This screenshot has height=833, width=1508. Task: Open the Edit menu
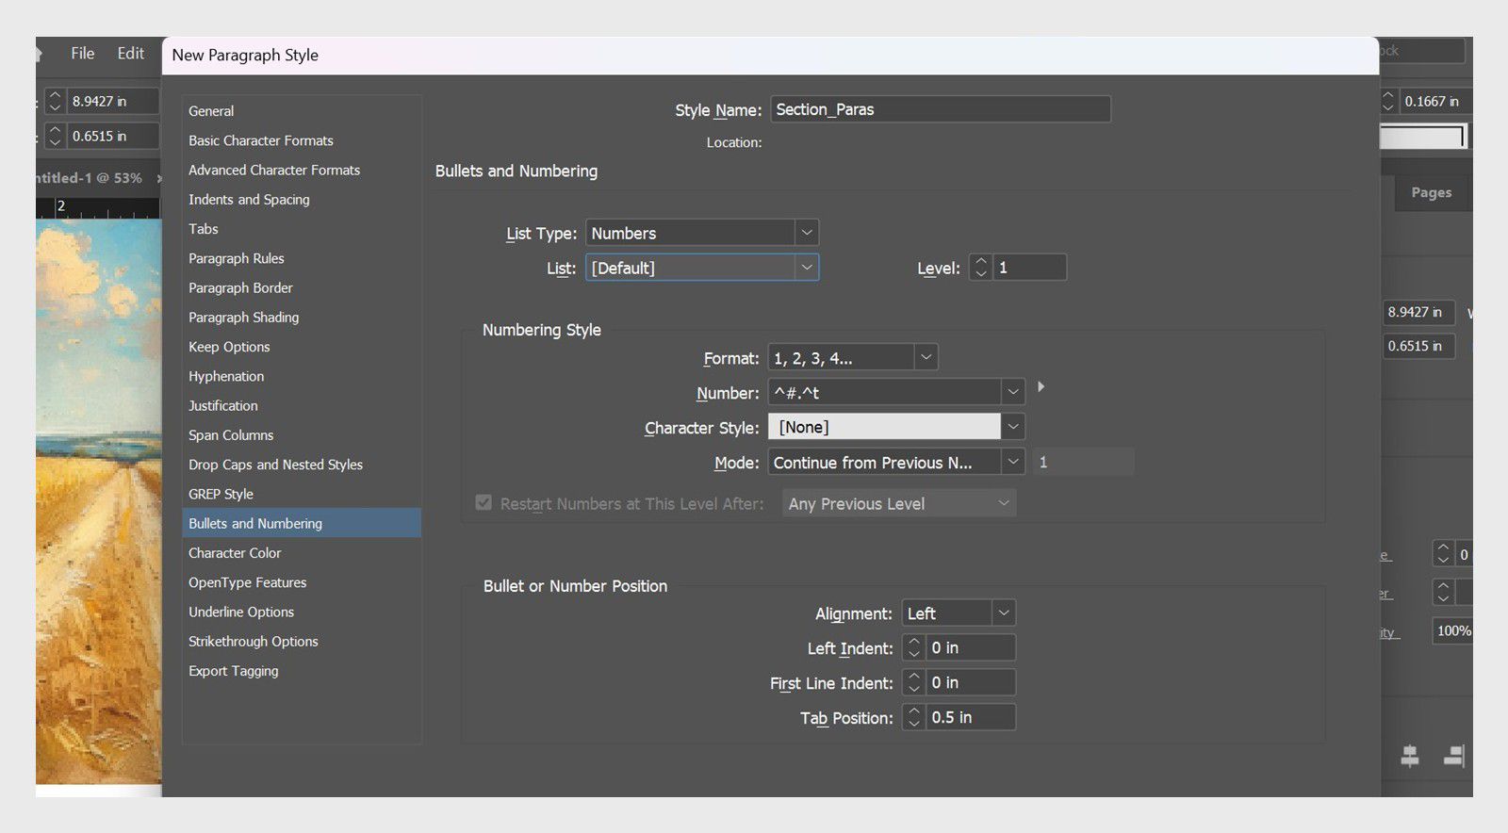(131, 54)
